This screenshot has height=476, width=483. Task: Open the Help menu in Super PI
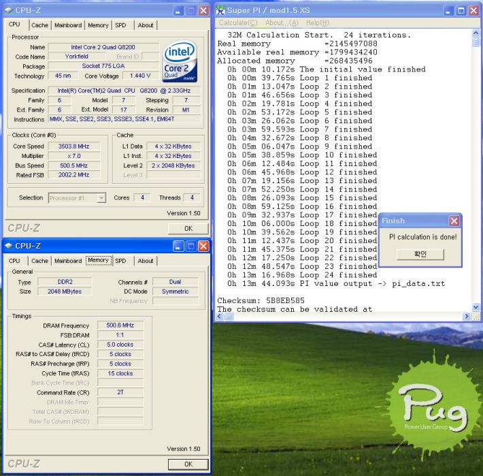coord(318,23)
